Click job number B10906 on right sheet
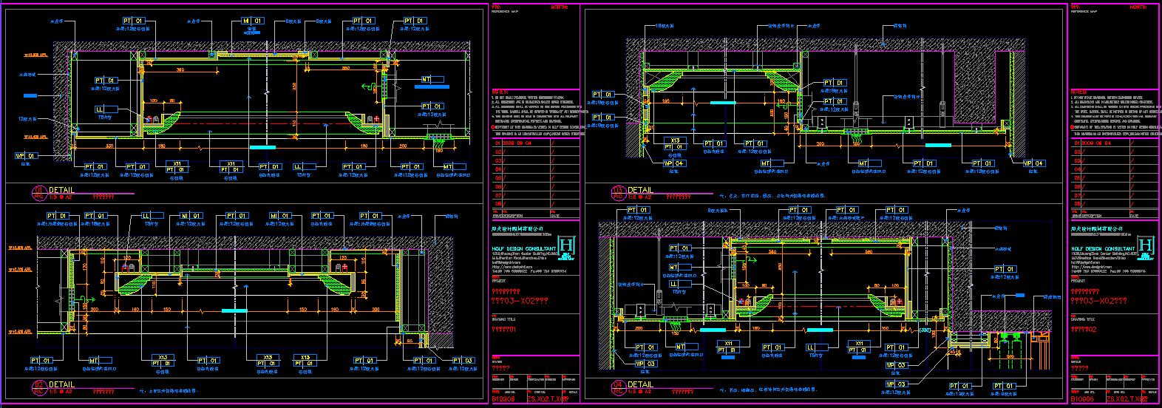Screen dimensions: 1162x408 click(1084, 399)
